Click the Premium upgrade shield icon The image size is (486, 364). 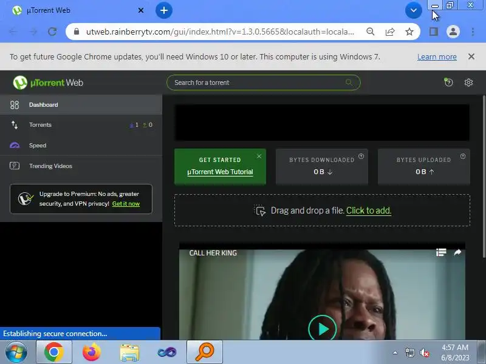(26, 199)
